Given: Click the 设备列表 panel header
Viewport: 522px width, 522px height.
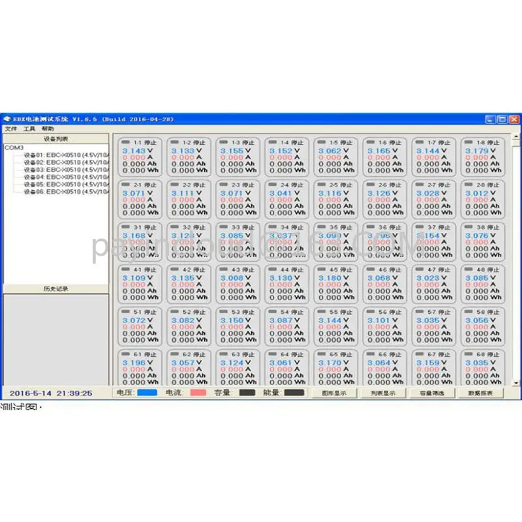Looking at the screenshot, I should pos(56,139).
